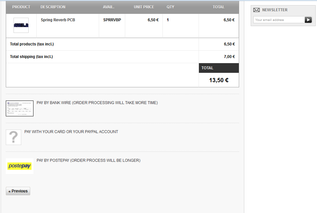Click the Product column header
The width and height of the screenshot is (317, 213).
tap(21, 7)
